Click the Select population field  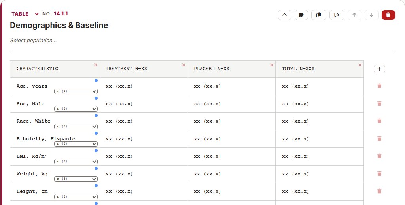pos(33,41)
